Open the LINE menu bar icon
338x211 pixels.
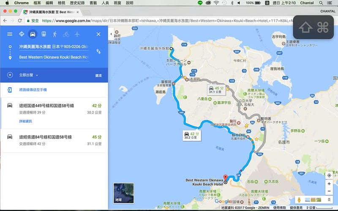point(200,3)
